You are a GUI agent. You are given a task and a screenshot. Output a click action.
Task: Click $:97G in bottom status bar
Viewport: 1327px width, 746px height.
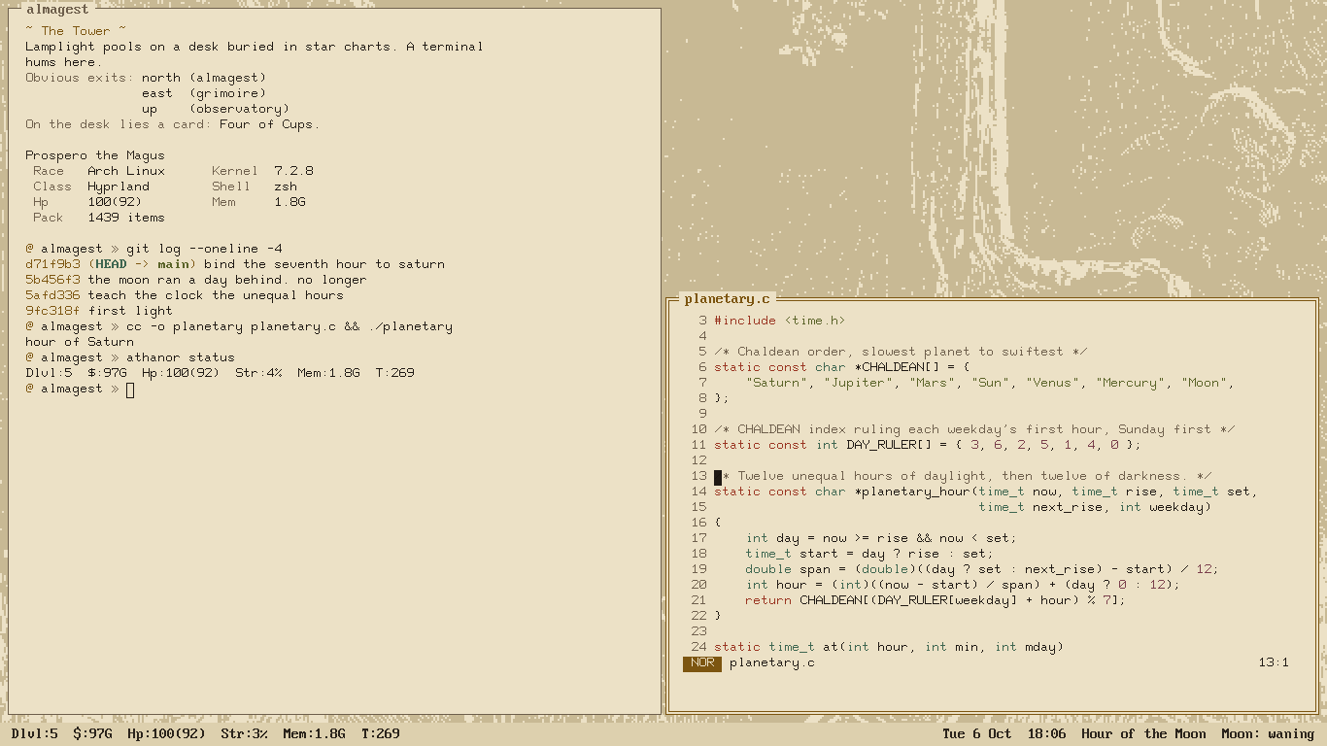pos(92,734)
